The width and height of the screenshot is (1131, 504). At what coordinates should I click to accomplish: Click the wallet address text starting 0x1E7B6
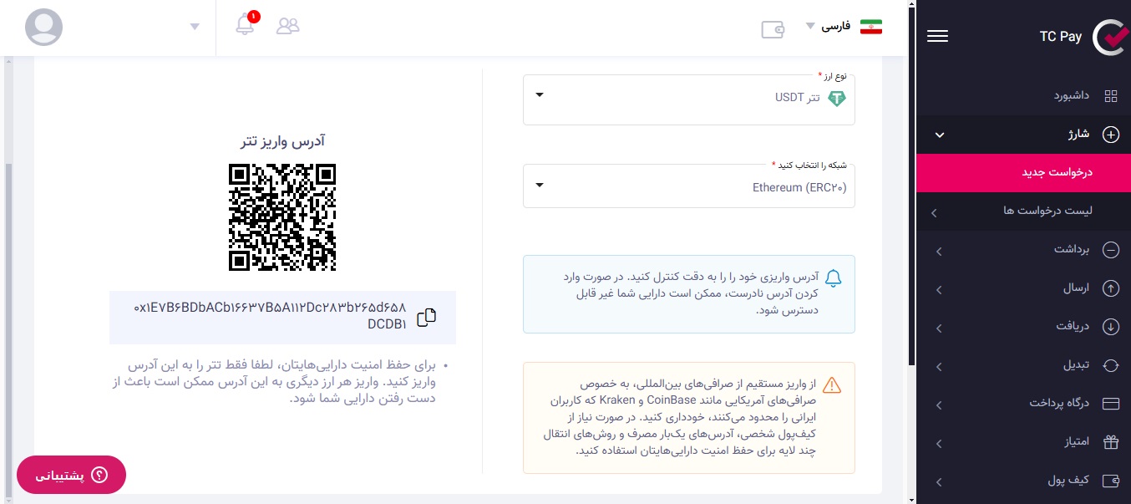271,316
